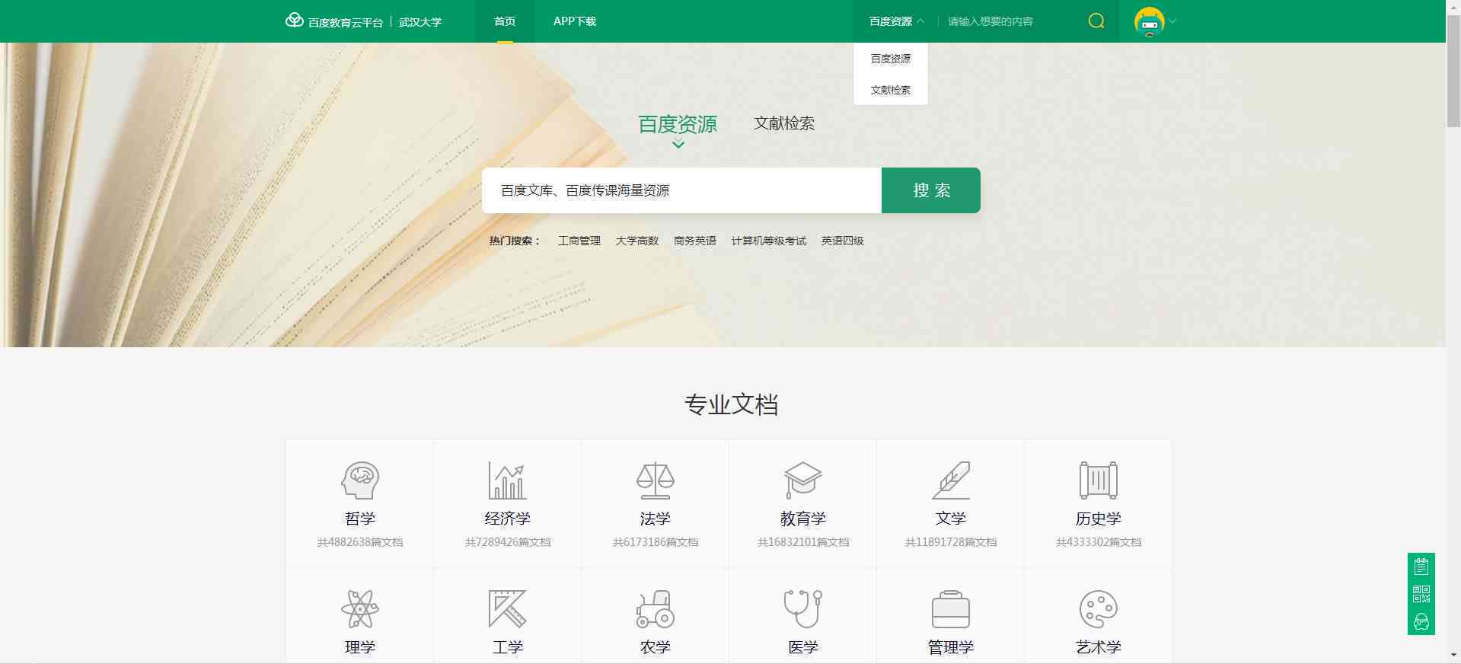Click the customer service headset icon

coord(1421,621)
